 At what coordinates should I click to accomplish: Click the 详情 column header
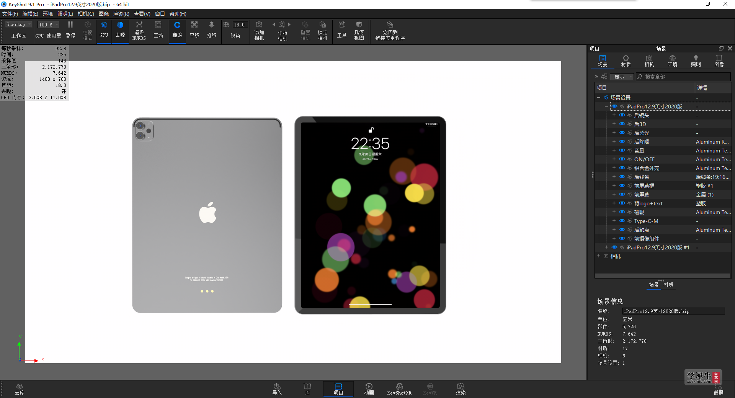coord(713,88)
